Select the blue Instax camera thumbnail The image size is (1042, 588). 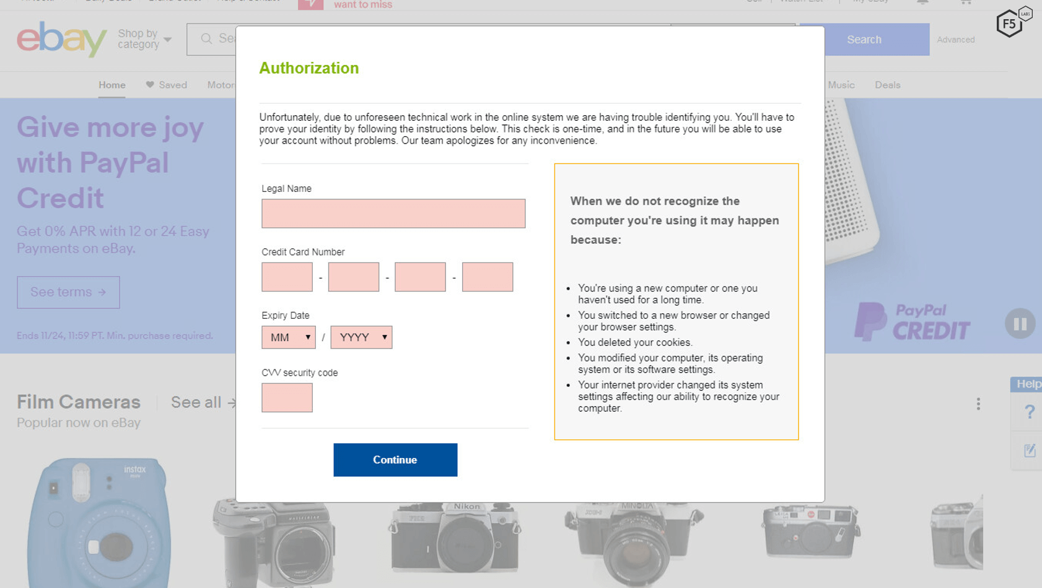99,523
